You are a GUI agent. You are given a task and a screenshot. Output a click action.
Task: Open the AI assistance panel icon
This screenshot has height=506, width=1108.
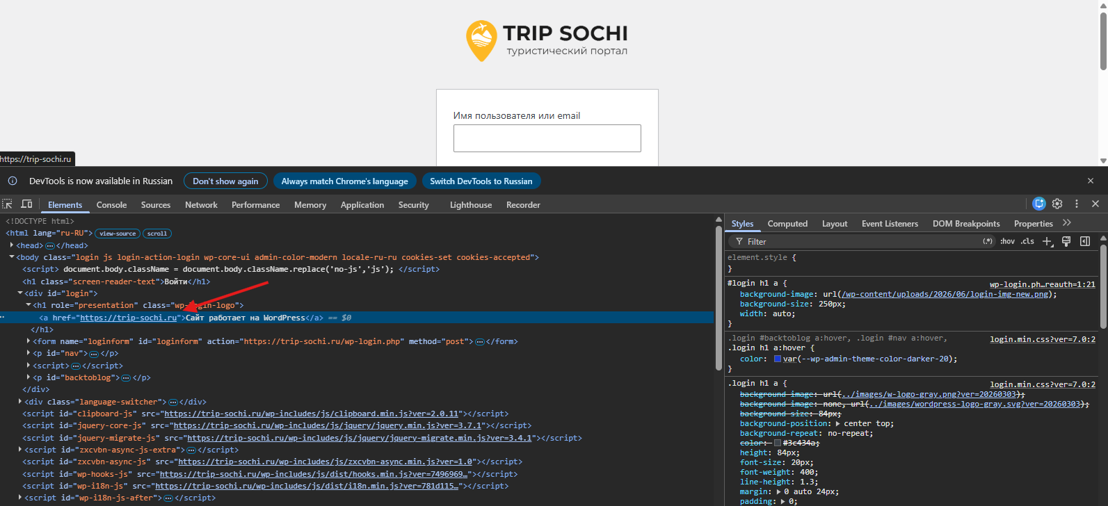tap(1039, 204)
